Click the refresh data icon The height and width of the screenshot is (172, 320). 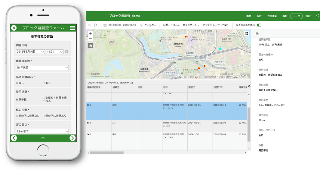pos(95,25)
